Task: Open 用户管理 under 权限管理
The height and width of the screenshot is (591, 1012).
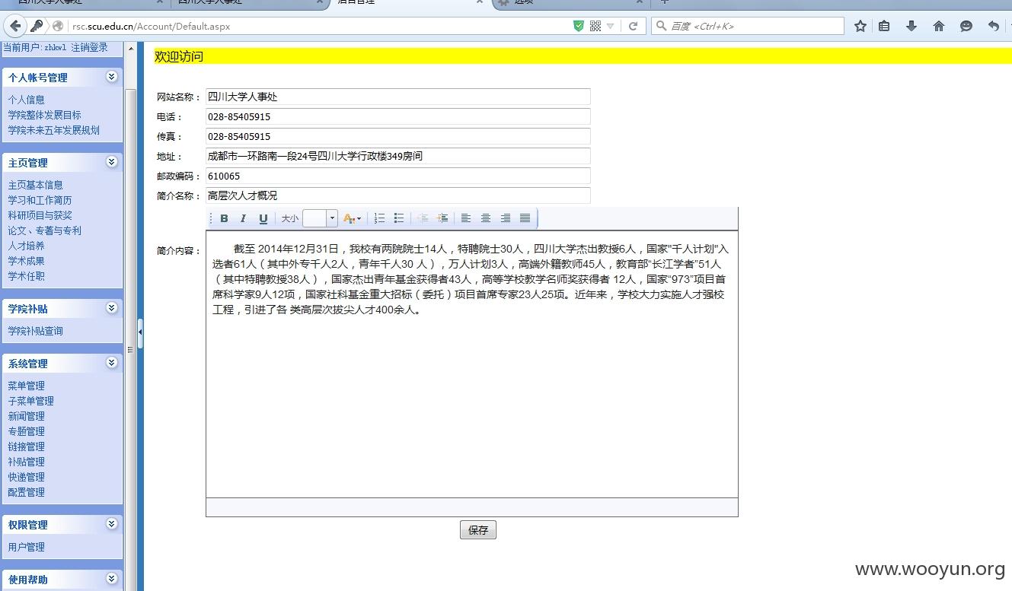Action: pos(26,547)
